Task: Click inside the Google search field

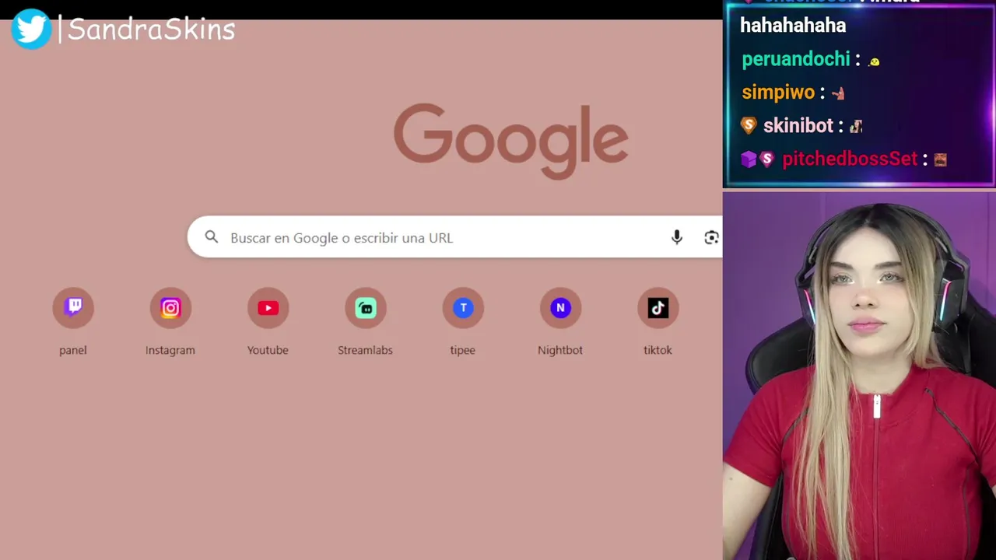Action: pos(455,237)
